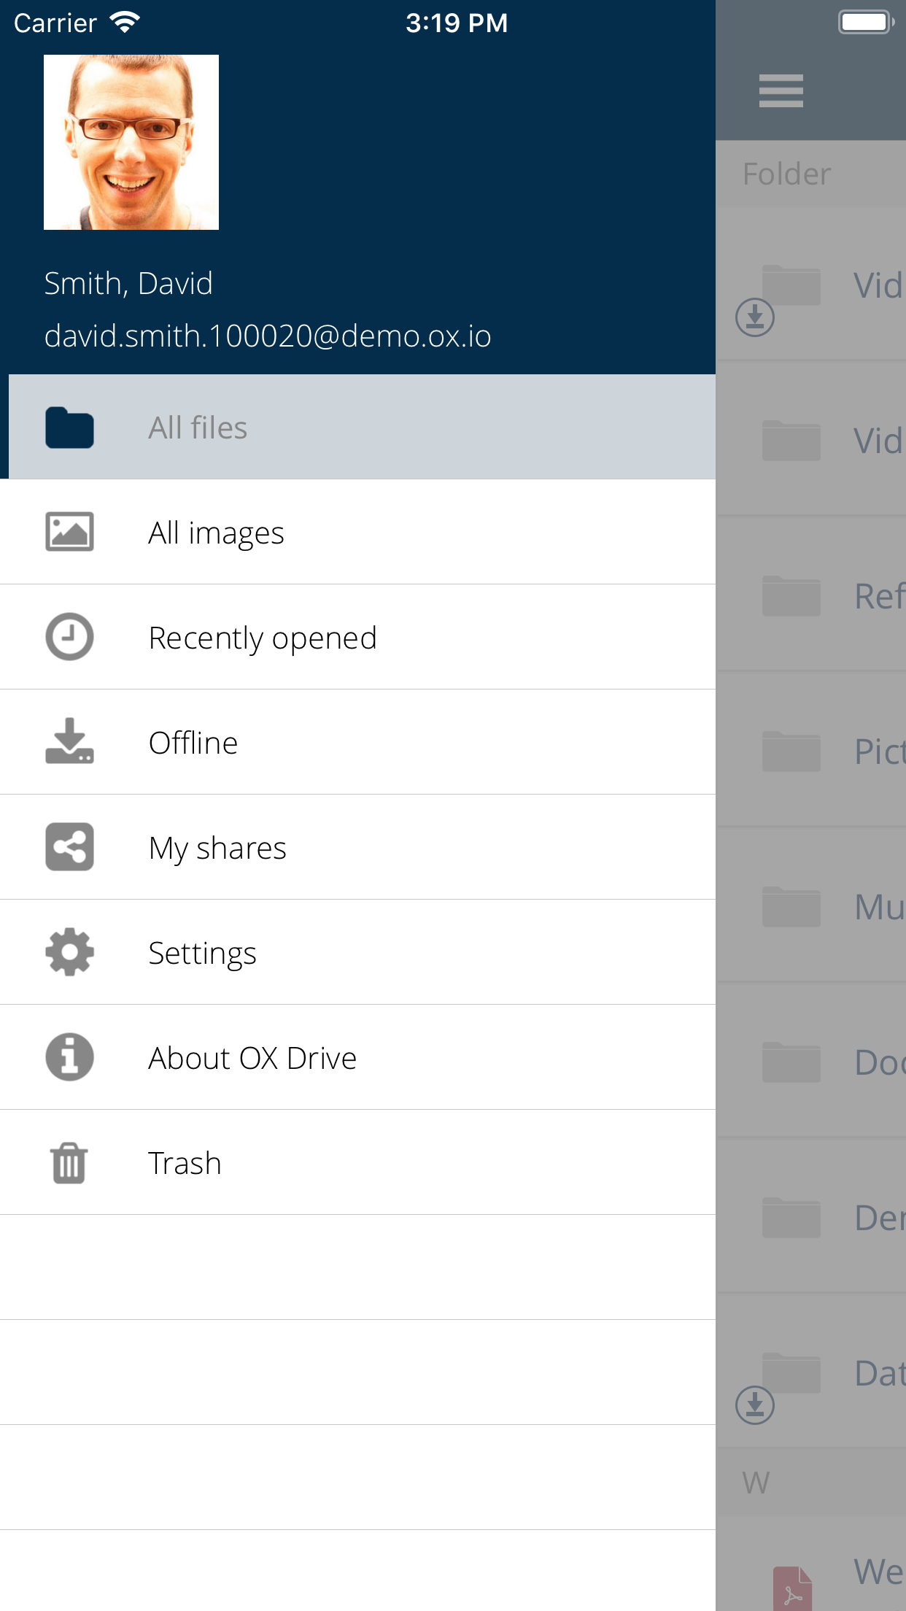Open the Trash menu item
Viewport: 906px width, 1611px height.
click(357, 1162)
